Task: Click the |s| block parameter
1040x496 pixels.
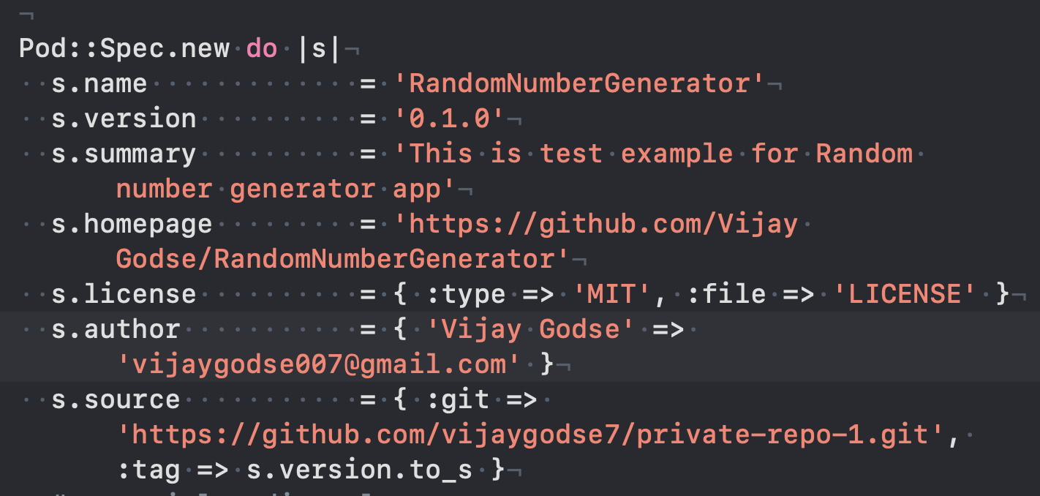Action: point(319,48)
